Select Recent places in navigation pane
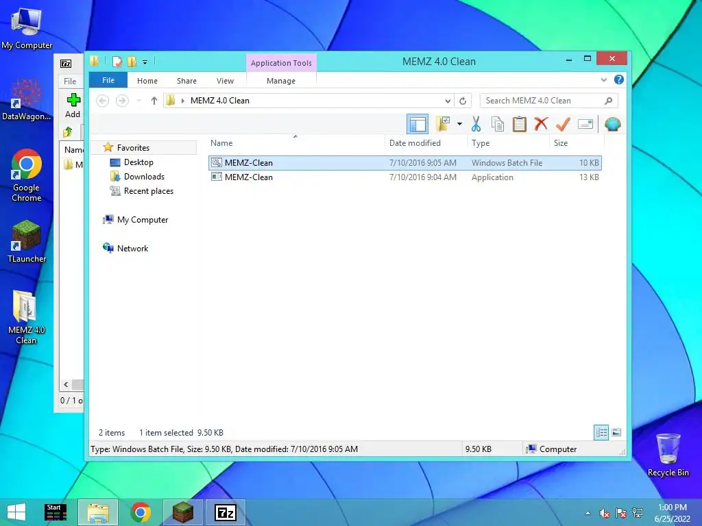The height and width of the screenshot is (526, 702). (x=148, y=191)
